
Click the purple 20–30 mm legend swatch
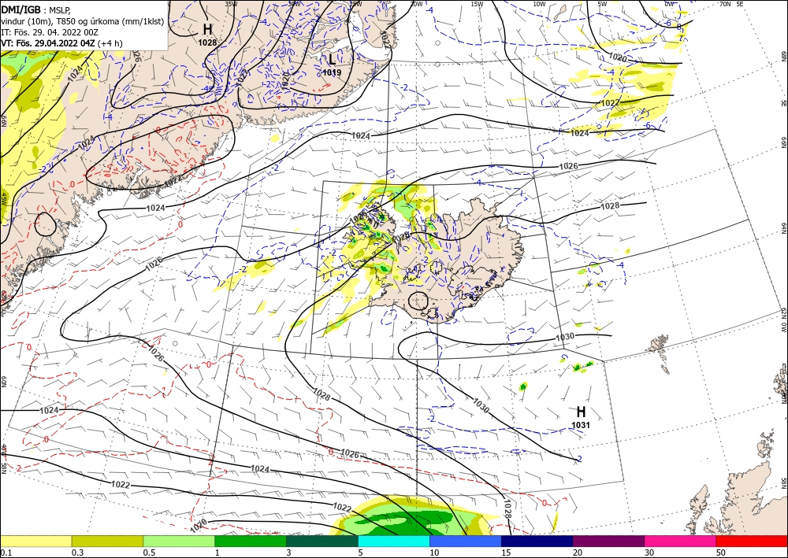point(608,541)
